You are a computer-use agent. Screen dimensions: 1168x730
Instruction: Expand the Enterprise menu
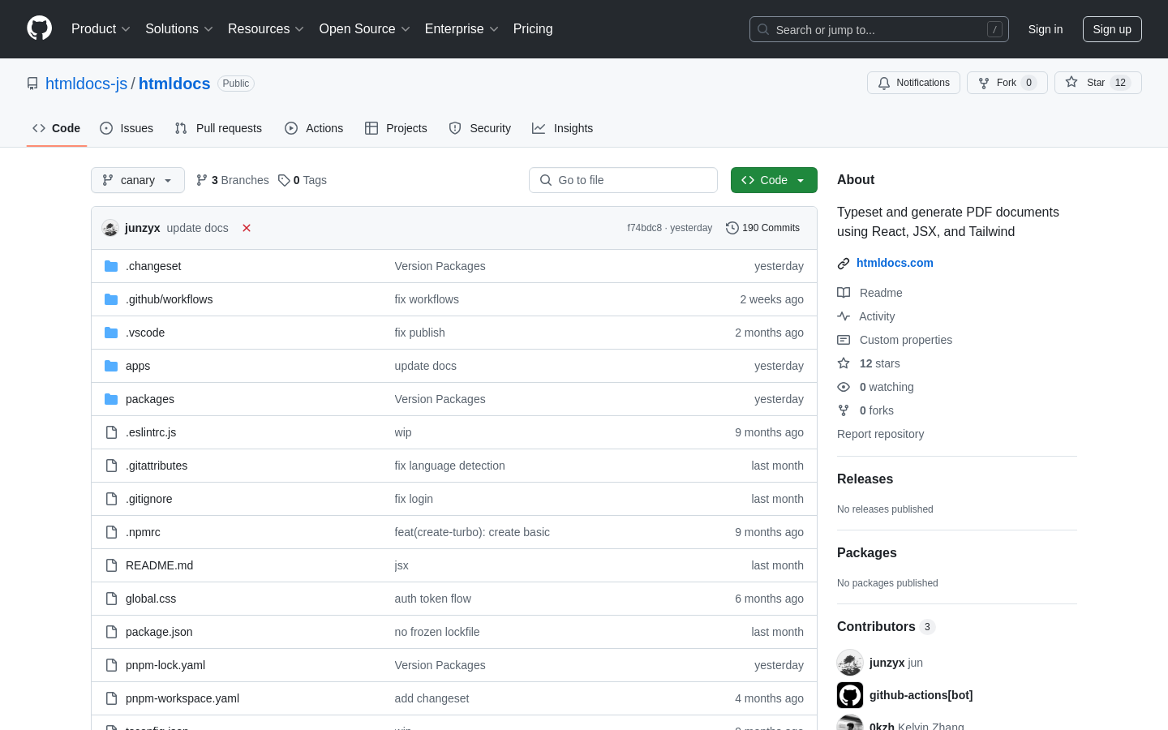462,28
